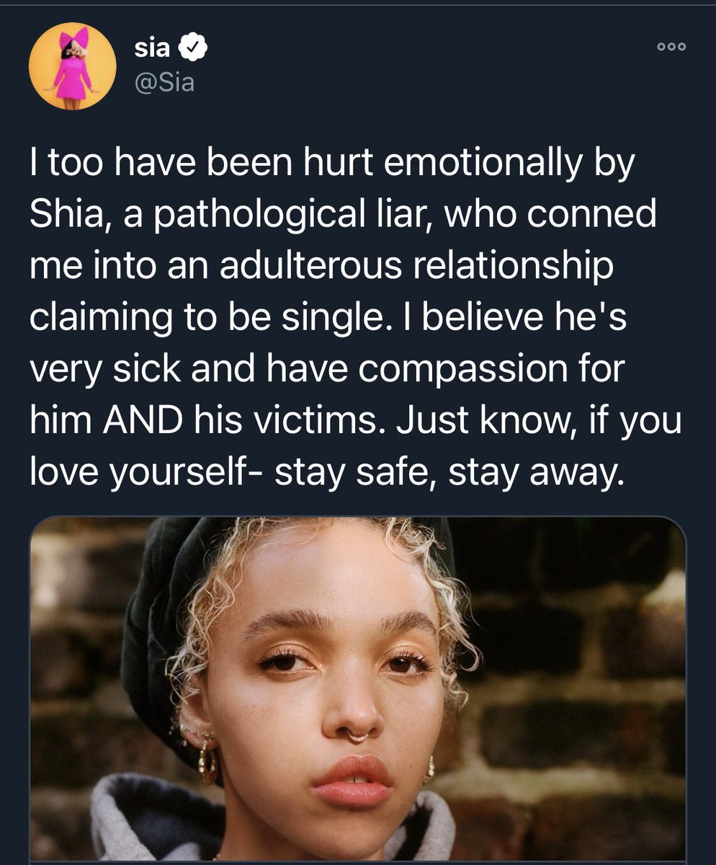Open Sia's round profile avatar

click(72, 66)
